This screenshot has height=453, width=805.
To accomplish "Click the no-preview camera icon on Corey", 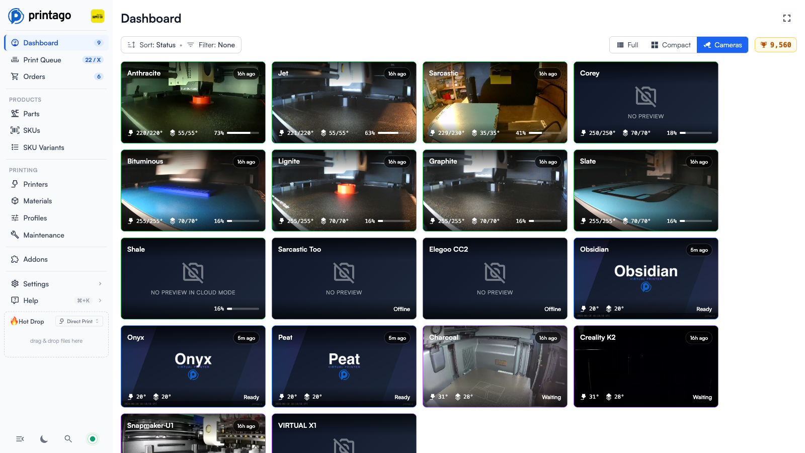I will [646, 97].
